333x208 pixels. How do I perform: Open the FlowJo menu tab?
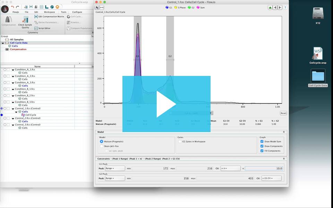(x=16, y=12)
